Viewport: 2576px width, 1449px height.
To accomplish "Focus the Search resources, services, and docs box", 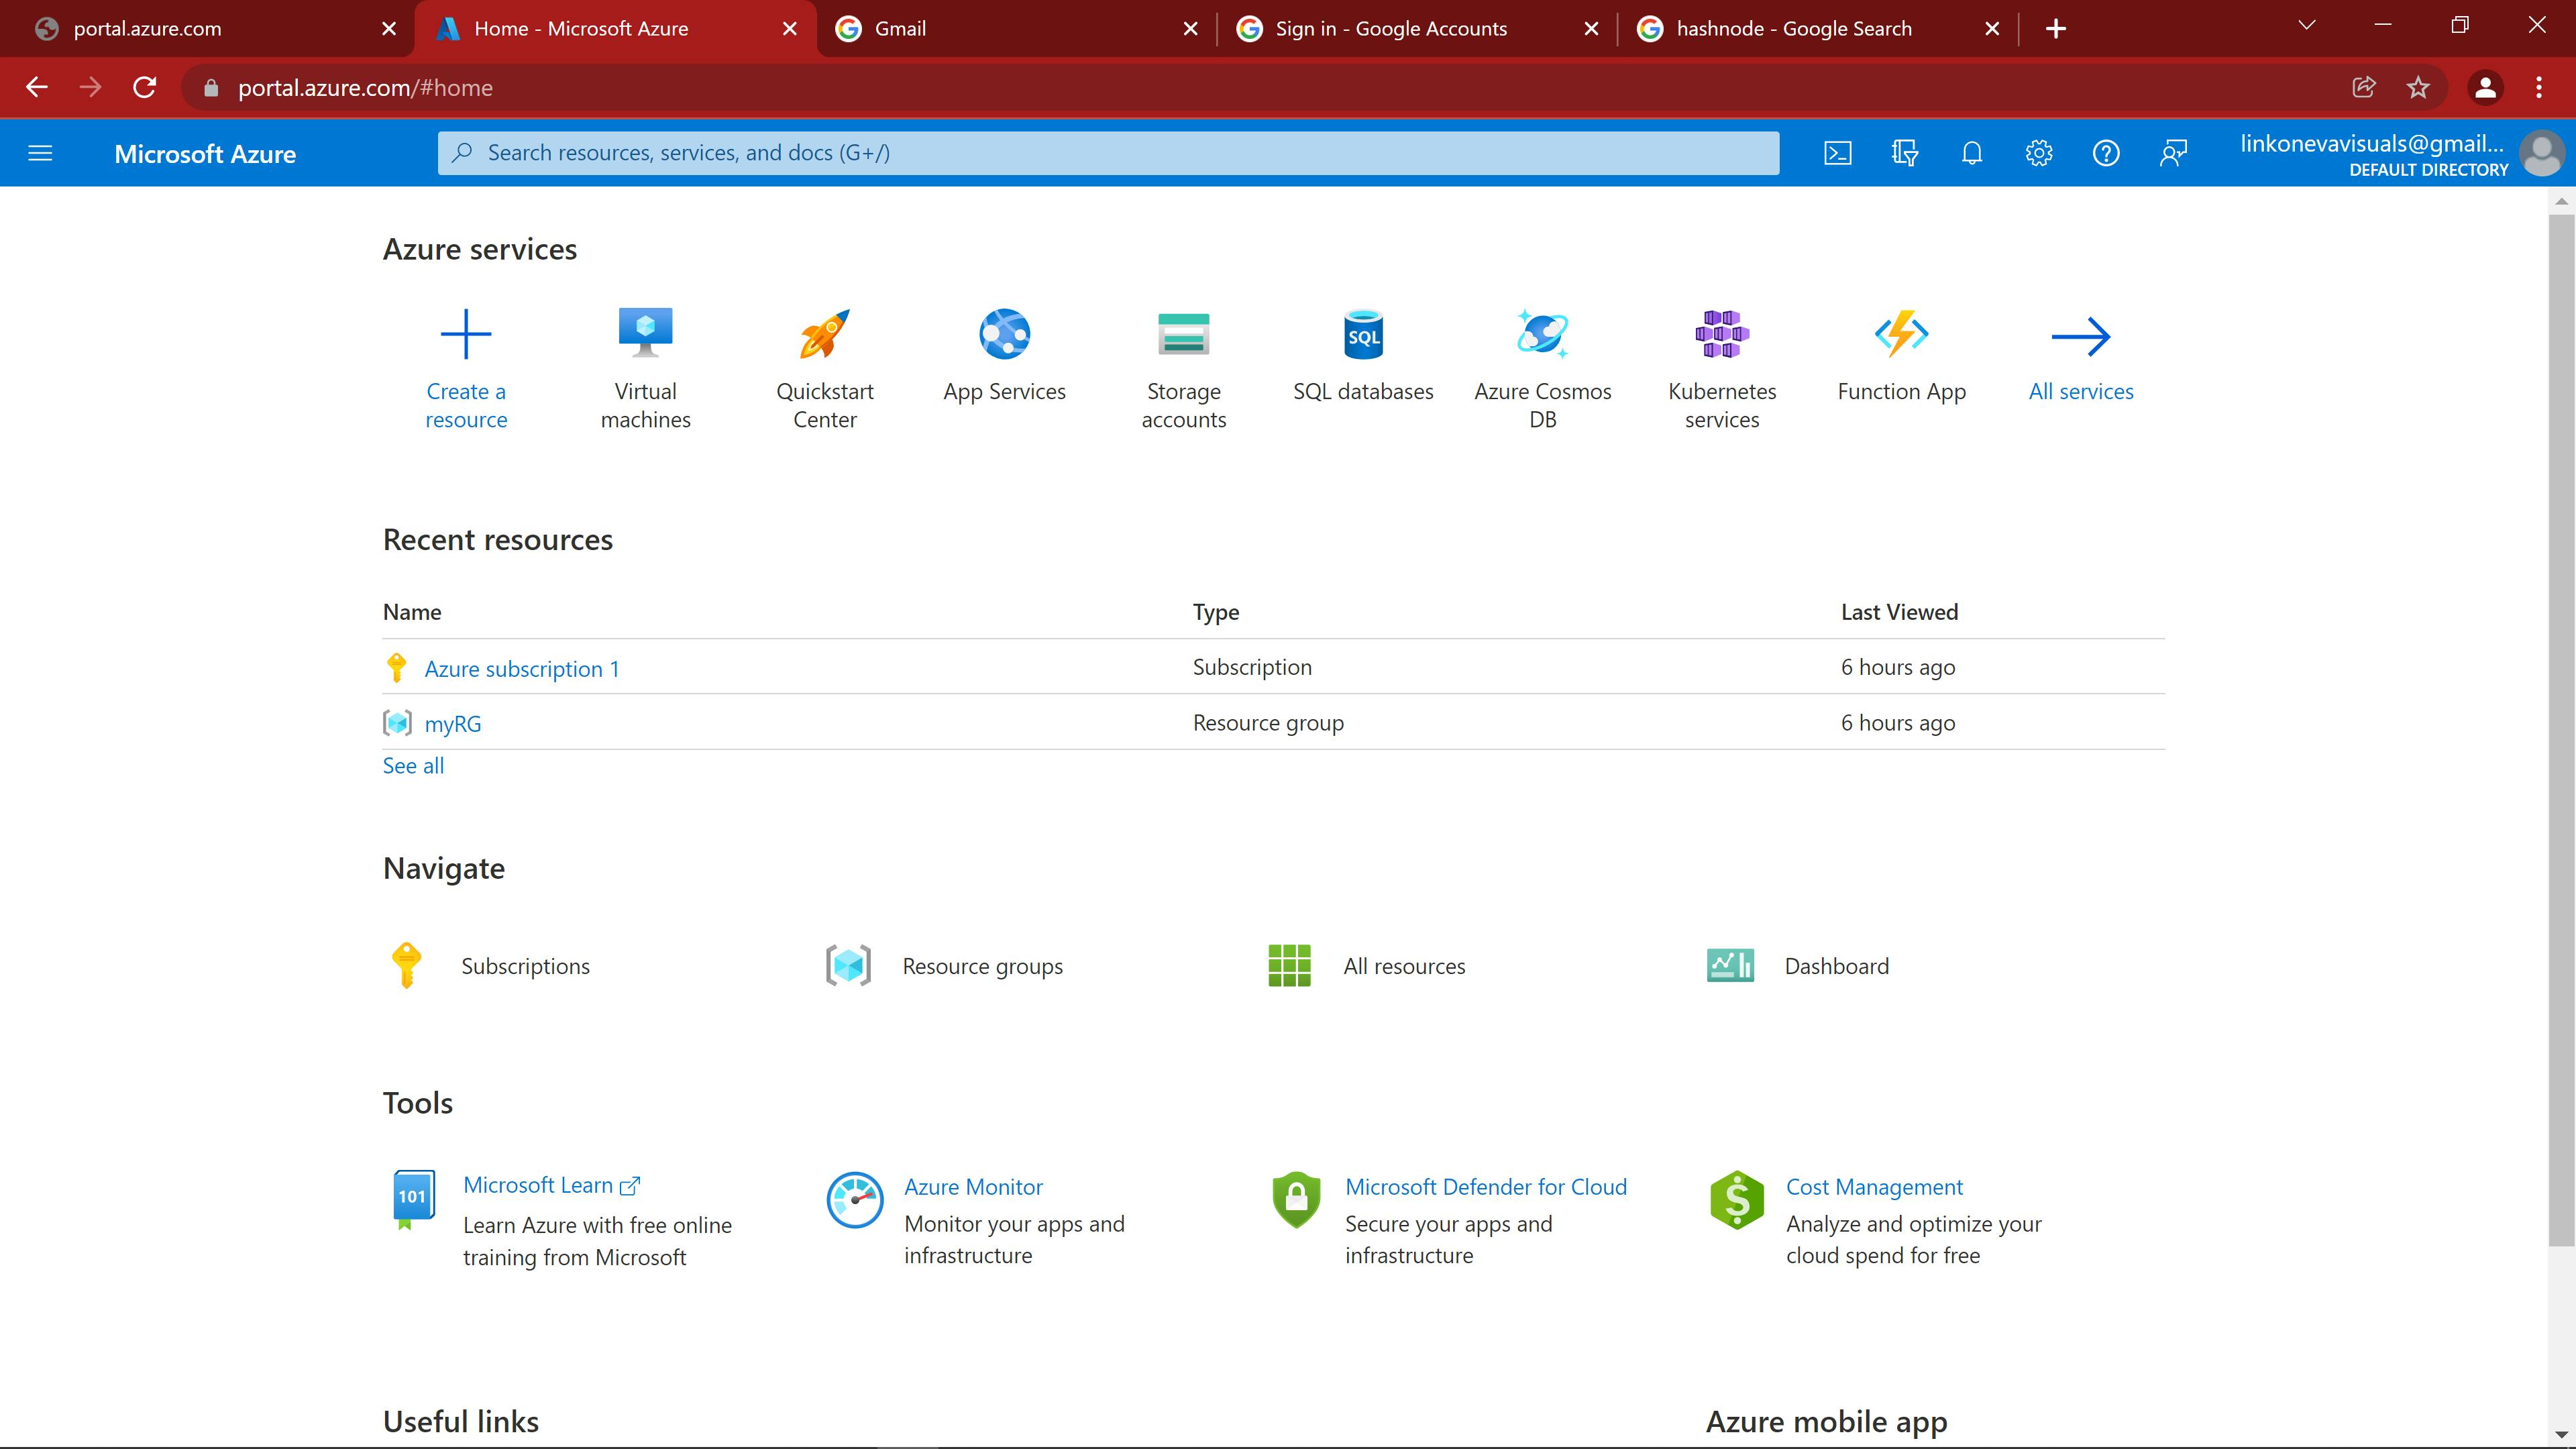I will click(1108, 153).
